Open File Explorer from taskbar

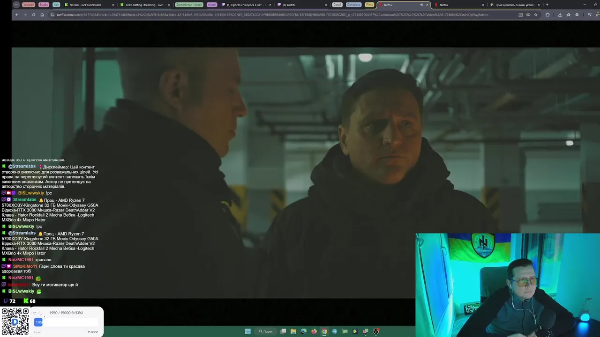[x=293, y=331]
